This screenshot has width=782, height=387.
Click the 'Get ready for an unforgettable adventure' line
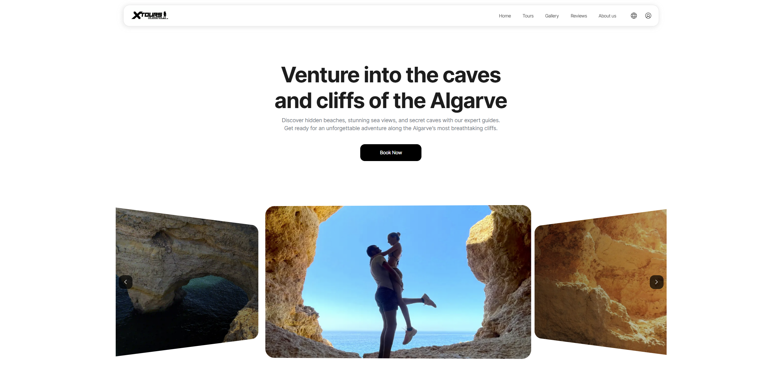[391, 128]
